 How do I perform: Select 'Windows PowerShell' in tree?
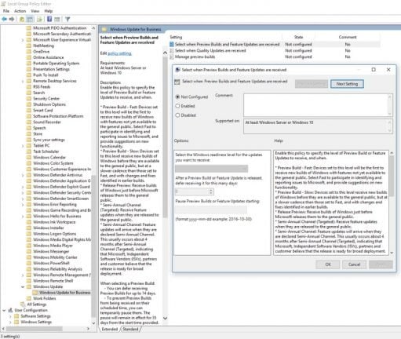pyautogui.click(x=51, y=263)
